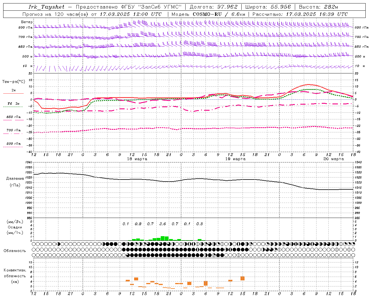This screenshot has width=370, height=296.
Task: Click the Широта: 55.956 header field
Action: [268, 7]
